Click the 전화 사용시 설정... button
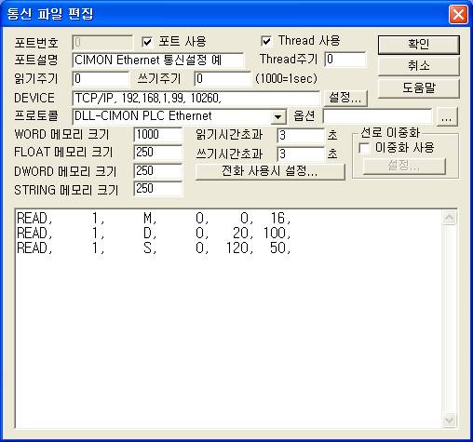473x442 pixels. click(270, 171)
